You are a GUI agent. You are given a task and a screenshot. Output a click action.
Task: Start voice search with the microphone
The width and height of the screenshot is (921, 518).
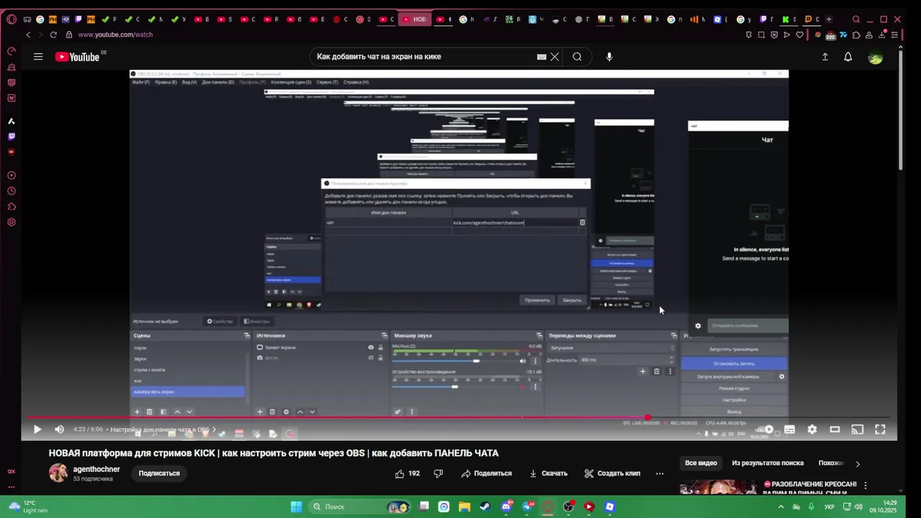click(x=609, y=57)
